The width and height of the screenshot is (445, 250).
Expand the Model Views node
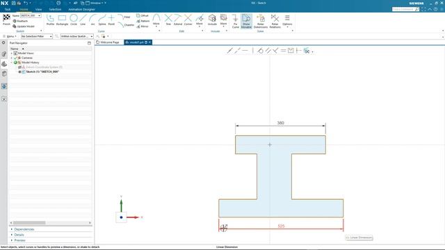(x=12, y=53)
